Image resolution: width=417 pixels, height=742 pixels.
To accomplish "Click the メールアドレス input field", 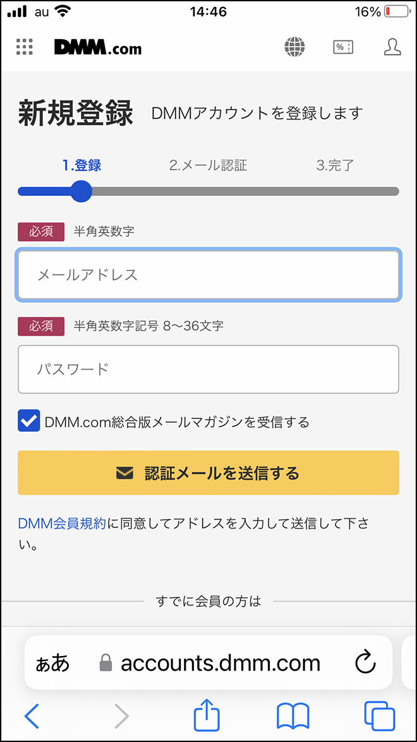I will tap(208, 274).
